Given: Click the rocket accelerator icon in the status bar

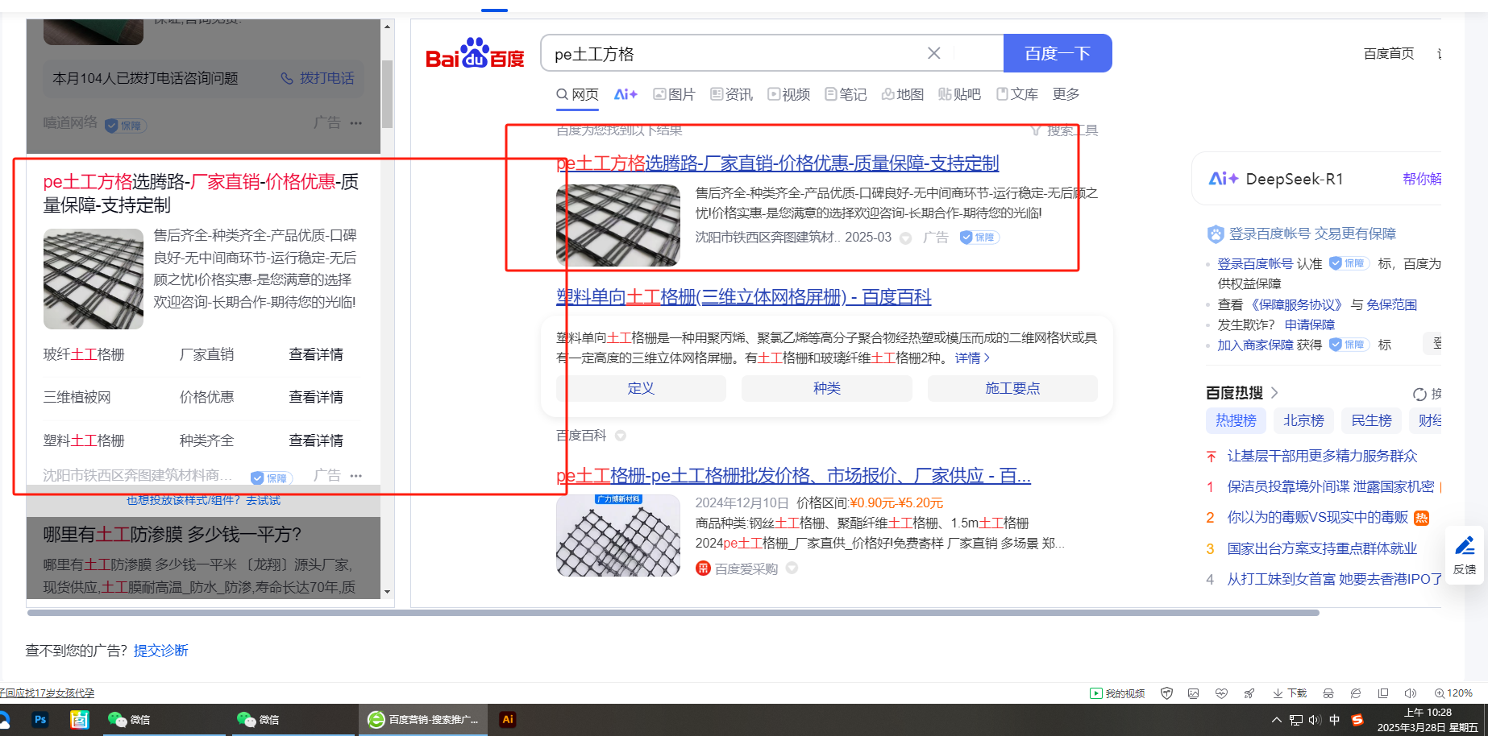Looking at the screenshot, I should pos(1249,693).
